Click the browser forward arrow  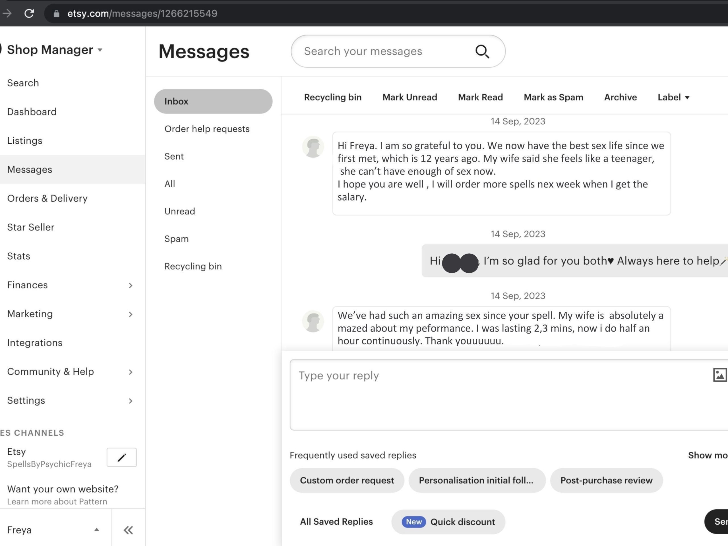[x=7, y=13]
